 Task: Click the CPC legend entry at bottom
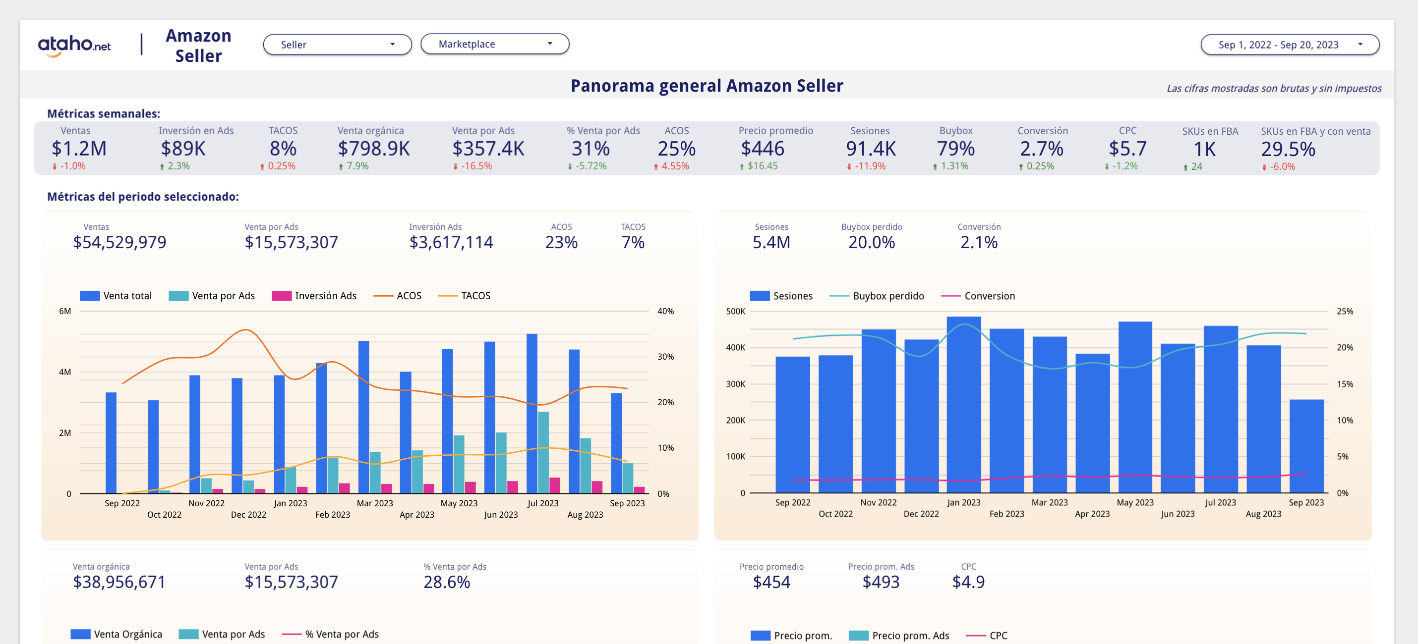pyautogui.click(x=987, y=635)
